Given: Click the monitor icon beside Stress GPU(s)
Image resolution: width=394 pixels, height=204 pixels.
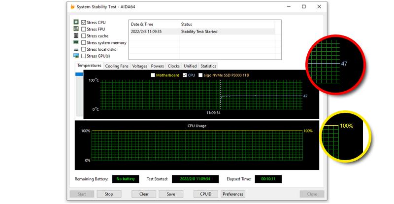Looking at the screenshot, I should point(76,56).
